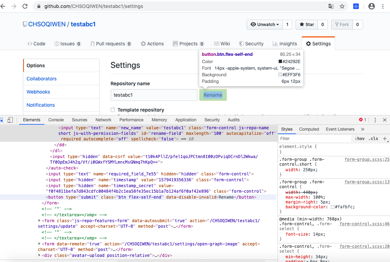The image size is (390, 262).
Task: Click the repository book icon beside CHSOQIWEN
Action: point(25,24)
